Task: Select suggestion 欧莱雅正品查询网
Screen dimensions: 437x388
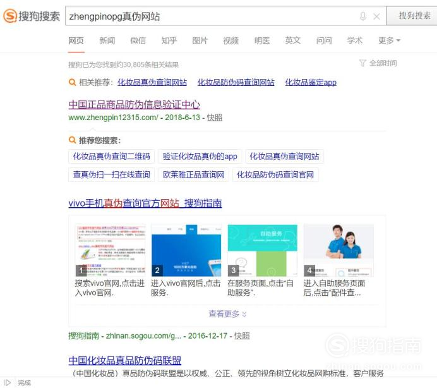Action: tap(194, 174)
